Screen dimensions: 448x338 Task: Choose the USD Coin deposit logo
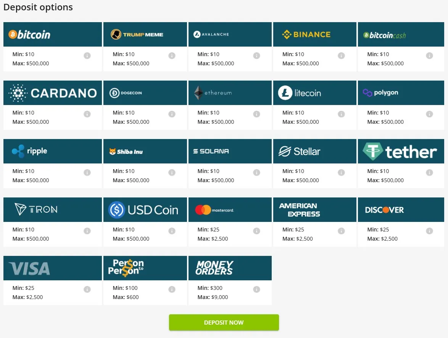pyautogui.click(x=143, y=210)
